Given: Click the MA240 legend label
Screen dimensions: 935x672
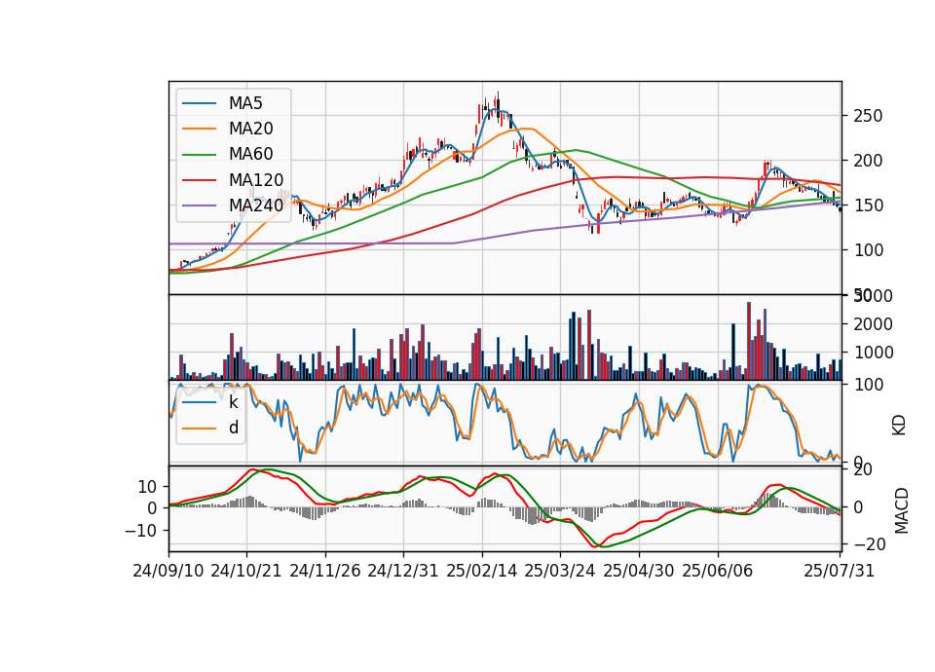Looking at the screenshot, I should [x=256, y=205].
